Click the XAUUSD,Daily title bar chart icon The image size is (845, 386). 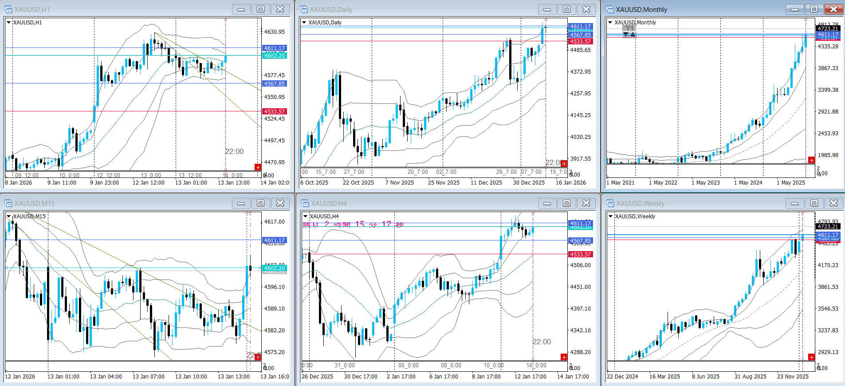coord(304,9)
